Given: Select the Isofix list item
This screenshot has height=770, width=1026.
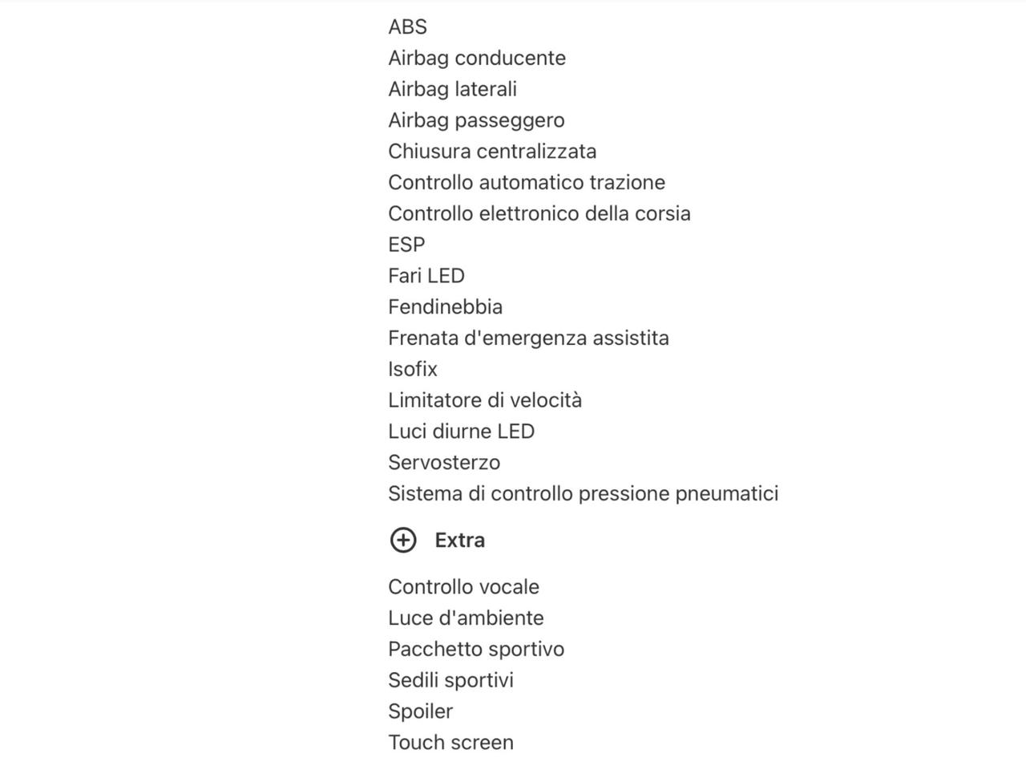Looking at the screenshot, I should (x=413, y=370).
